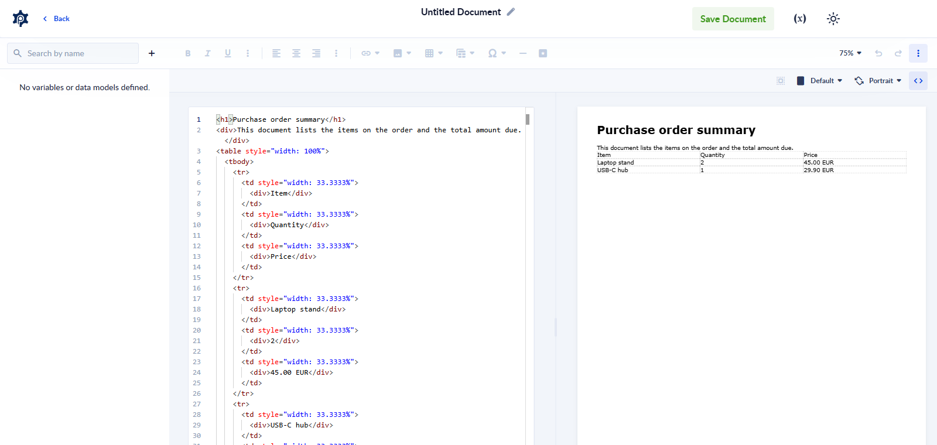Image resolution: width=937 pixels, height=445 pixels.
Task: Align text left
Action: [x=276, y=53]
